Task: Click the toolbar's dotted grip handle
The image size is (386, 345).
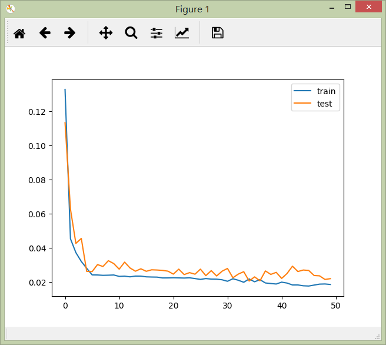Action: tap(8, 32)
